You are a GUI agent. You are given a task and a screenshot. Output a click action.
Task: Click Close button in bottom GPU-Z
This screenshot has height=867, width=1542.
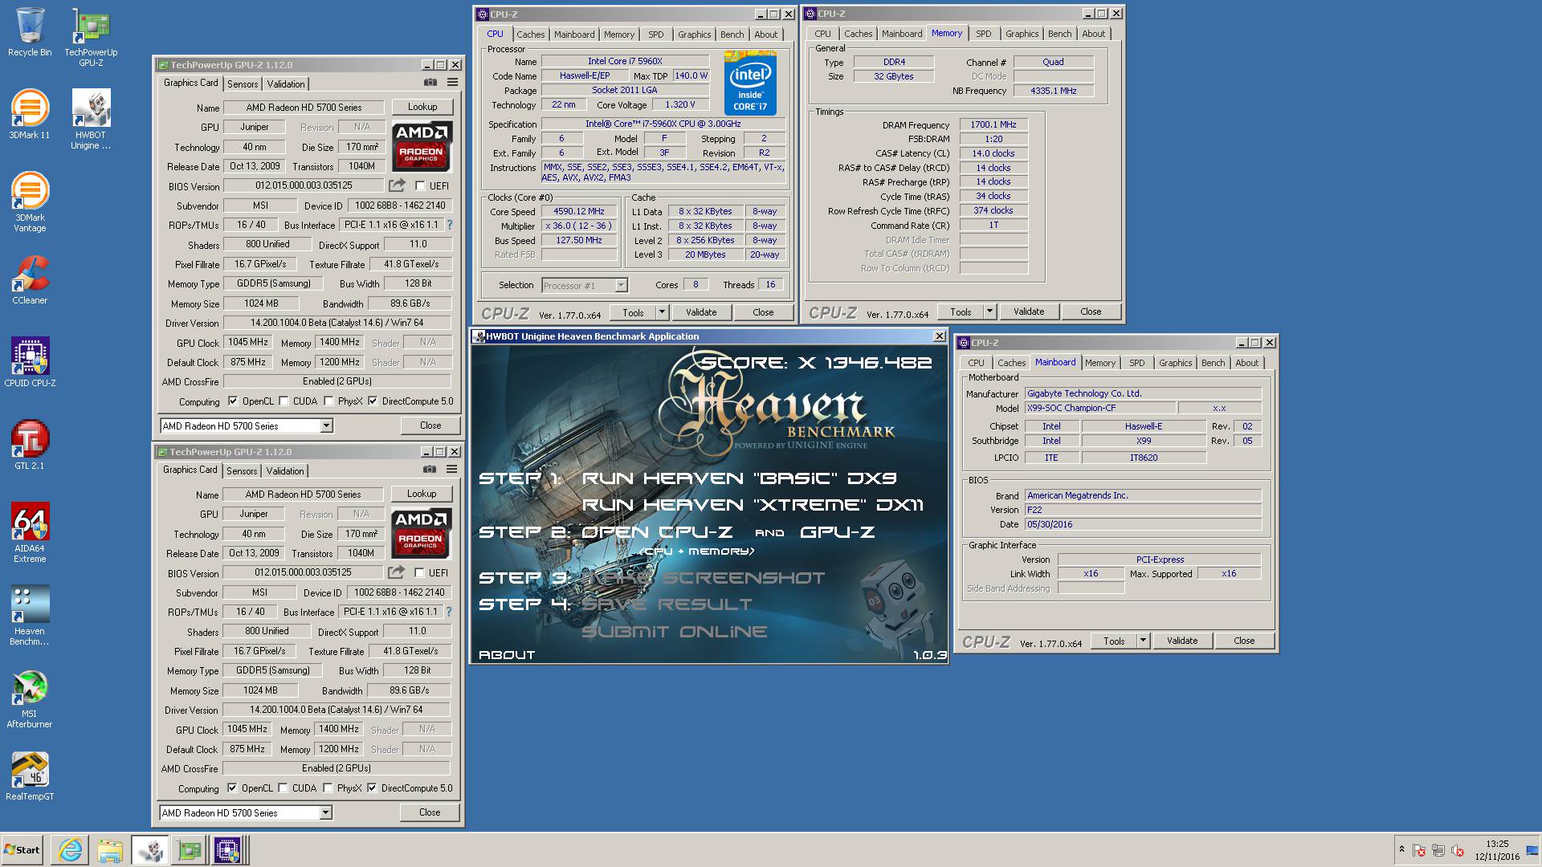pyautogui.click(x=430, y=812)
